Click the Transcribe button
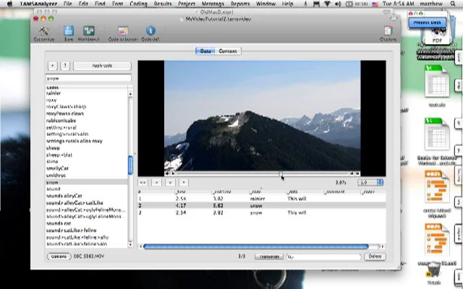This screenshot has width=463, height=289. (269, 256)
